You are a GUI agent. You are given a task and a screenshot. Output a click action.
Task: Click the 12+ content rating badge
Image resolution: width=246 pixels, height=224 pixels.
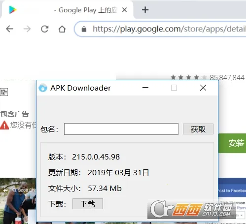tap(4, 92)
